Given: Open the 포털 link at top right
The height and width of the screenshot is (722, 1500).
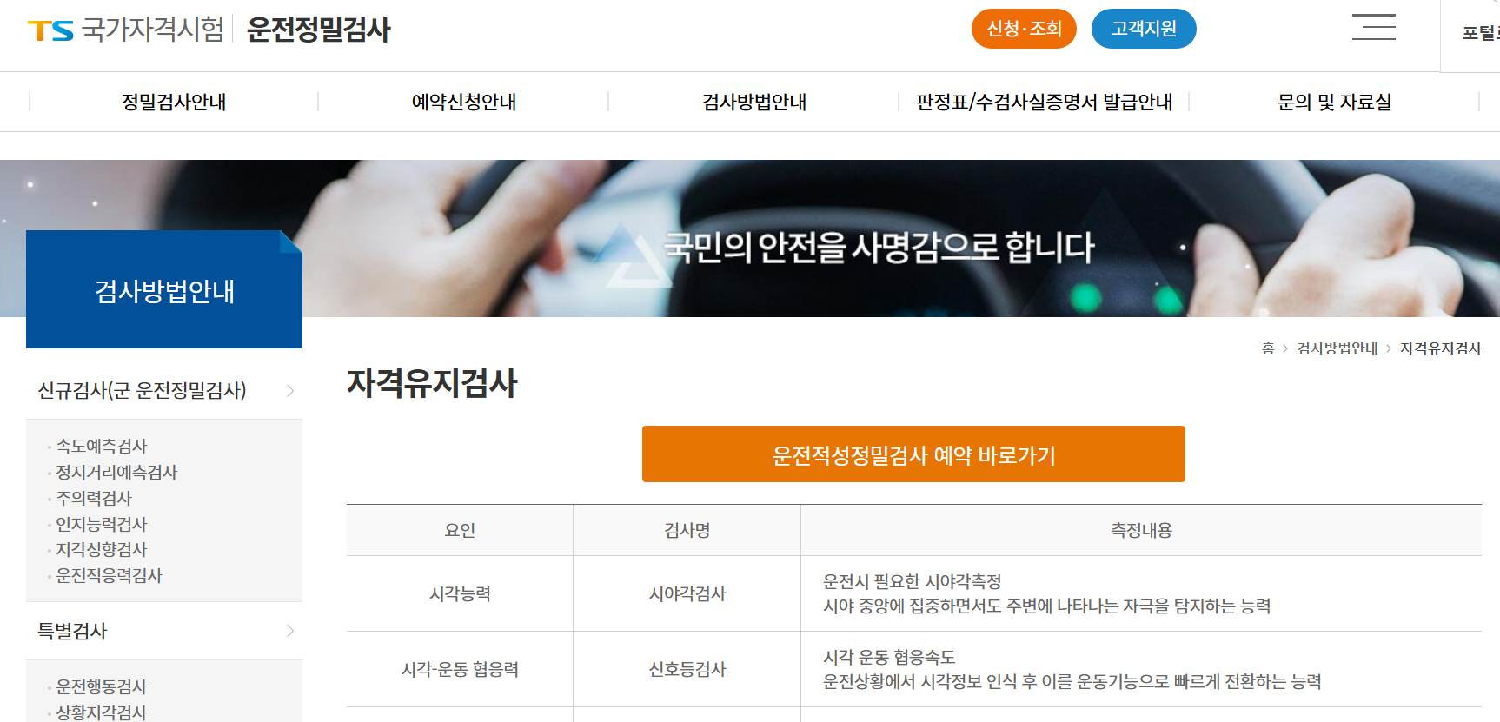Looking at the screenshot, I should point(1480,33).
